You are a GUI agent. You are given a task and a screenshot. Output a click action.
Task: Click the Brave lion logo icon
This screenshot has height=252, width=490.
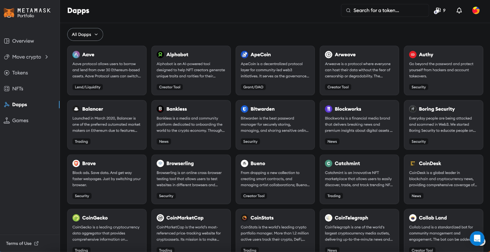[x=76, y=163]
